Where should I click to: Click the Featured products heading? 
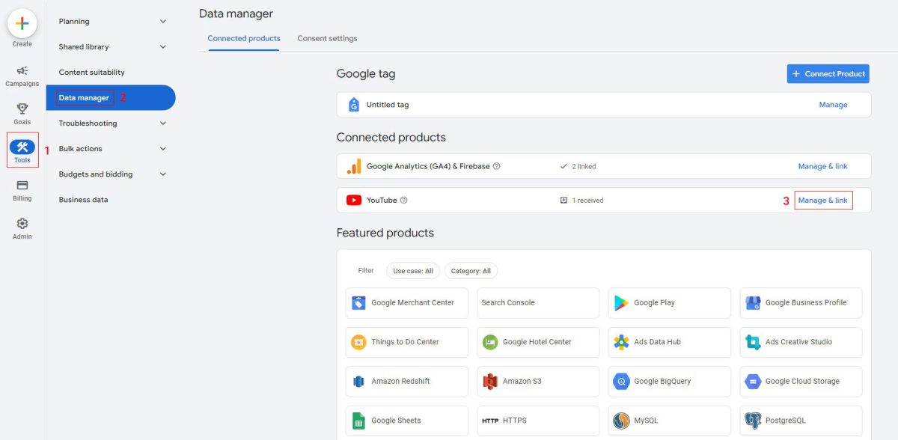[385, 233]
